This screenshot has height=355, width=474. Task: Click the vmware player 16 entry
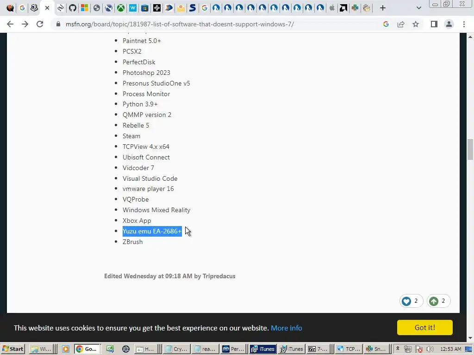(149, 189)
